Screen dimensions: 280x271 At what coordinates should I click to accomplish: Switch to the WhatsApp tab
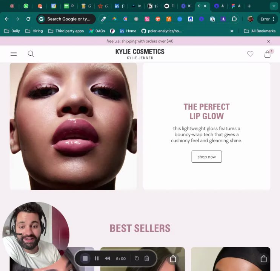pyautogui.click(x=26, y=6)
